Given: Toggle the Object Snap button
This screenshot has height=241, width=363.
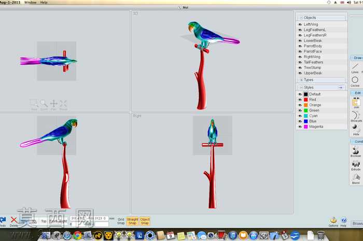Looking at the screenshot, I should 145,221.
